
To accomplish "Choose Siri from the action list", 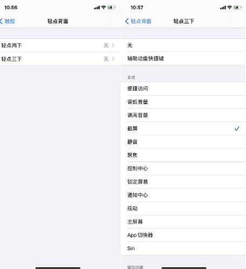I will tap(183, 248).
